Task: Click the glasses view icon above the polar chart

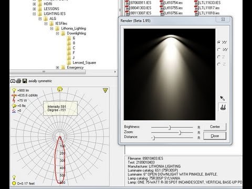Action: (x=13, y=81)
